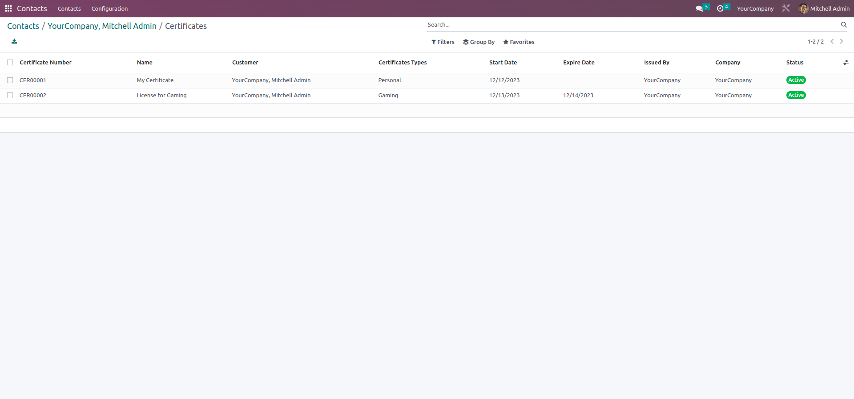The image size is (854, 399).
Task: Sort by Start Date column
Action: [503, 63]
